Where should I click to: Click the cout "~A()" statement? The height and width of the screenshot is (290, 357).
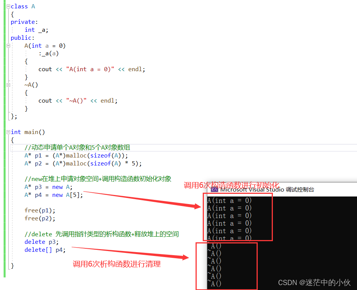tap(78, 101)
